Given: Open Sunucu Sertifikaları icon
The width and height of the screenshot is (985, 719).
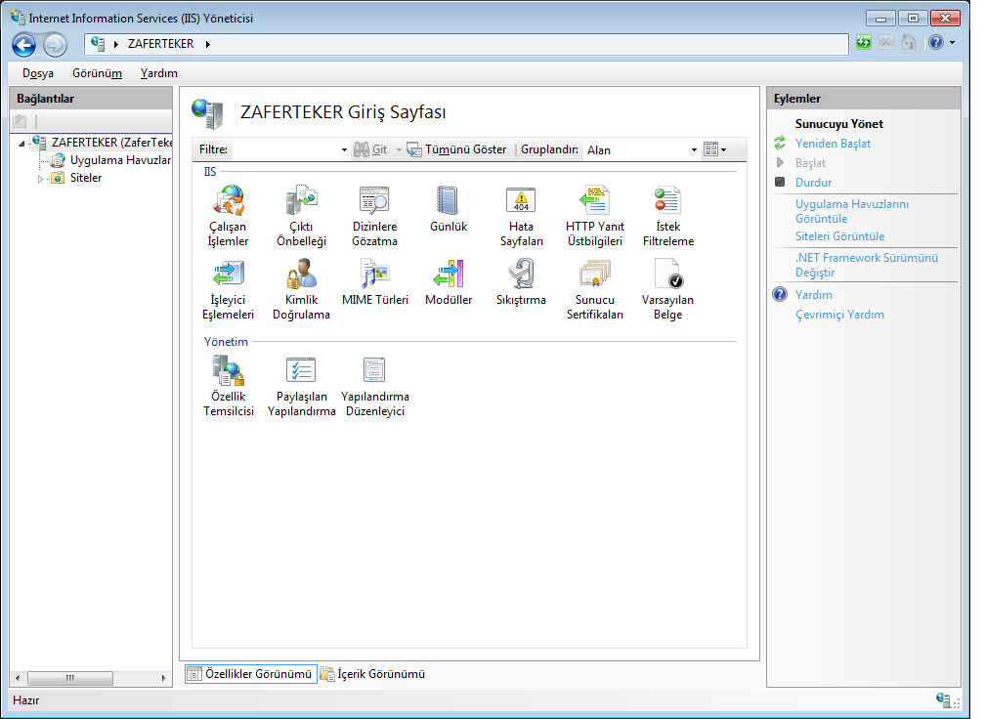Looking at the screenshot, I should 594,289.
